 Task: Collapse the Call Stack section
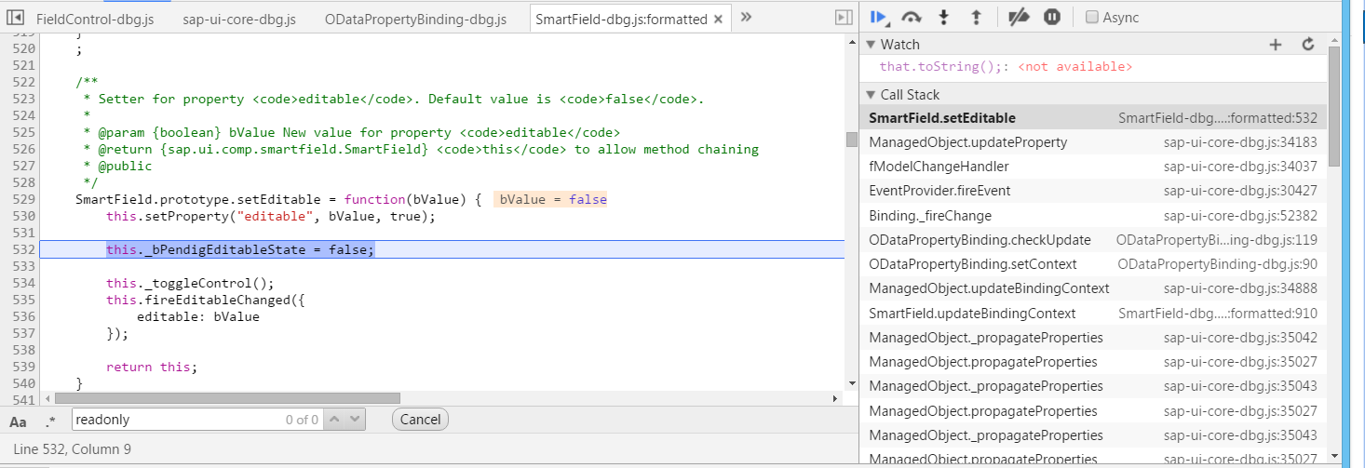click(871, 95)
